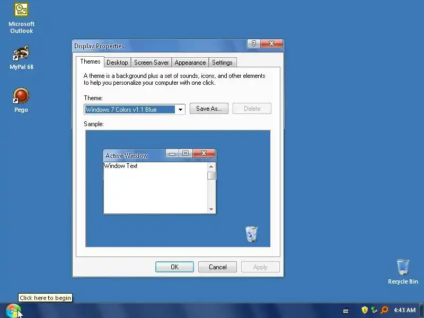Click the red X of the sample Active Window
The image size is (424, 318).
[x=204, y=153]
